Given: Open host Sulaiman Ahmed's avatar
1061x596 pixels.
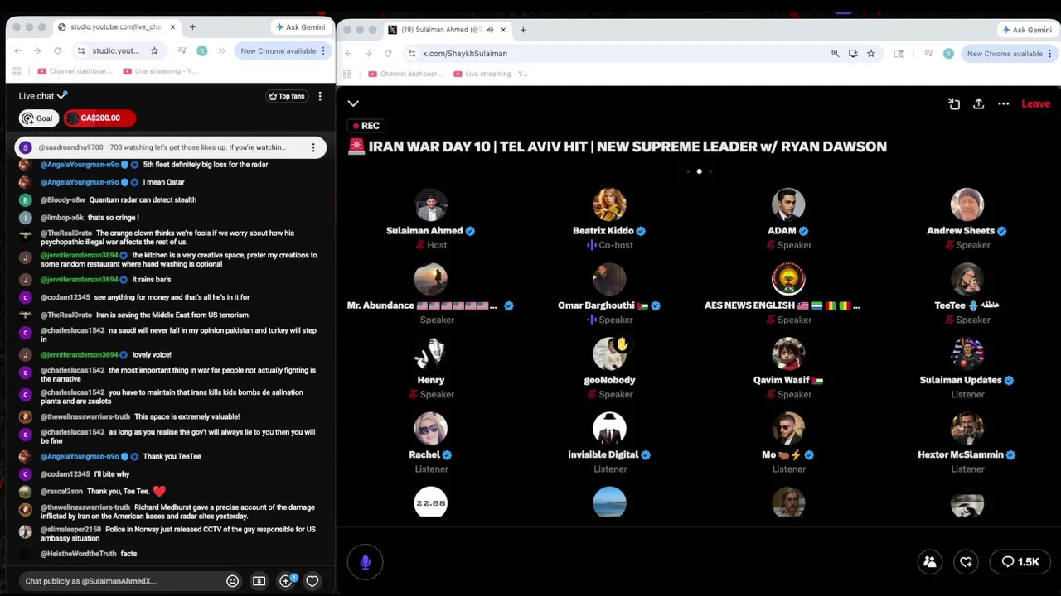Looking at the screenshot, I should pos(431,205).
